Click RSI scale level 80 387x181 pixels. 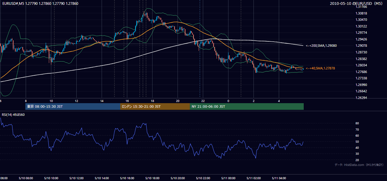(x=357, y=123)
